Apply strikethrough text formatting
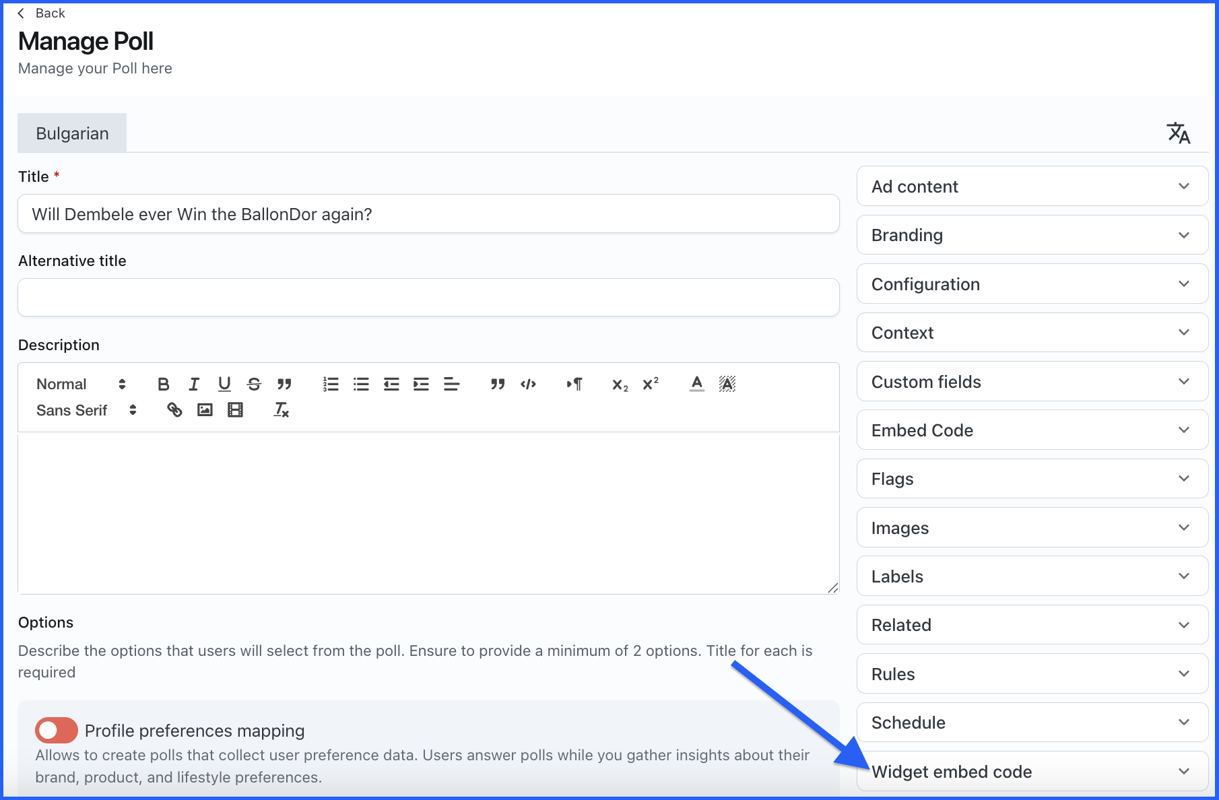 [254, 384]
